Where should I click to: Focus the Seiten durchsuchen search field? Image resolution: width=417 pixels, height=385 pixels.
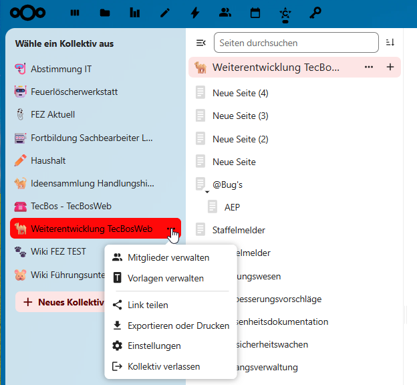tap(296, 43)
